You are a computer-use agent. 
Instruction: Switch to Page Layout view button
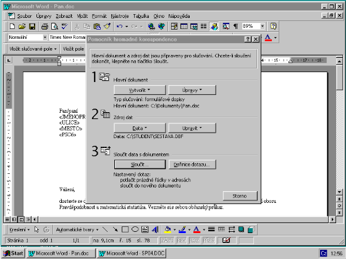[21, 220]
